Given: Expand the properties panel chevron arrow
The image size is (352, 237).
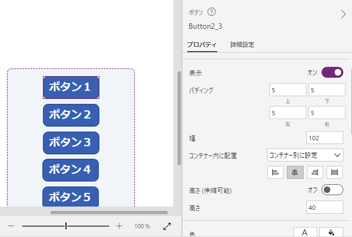Looking at the screenshot, I should 343,14.
